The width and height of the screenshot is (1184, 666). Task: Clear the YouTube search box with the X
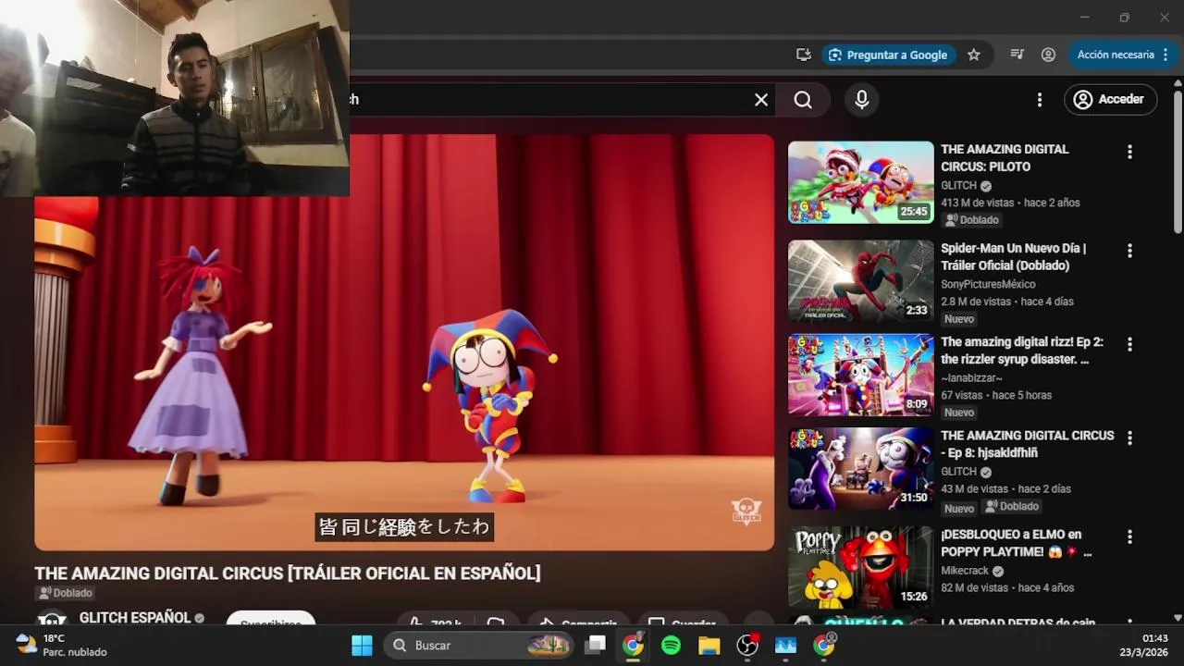[761, 100]
